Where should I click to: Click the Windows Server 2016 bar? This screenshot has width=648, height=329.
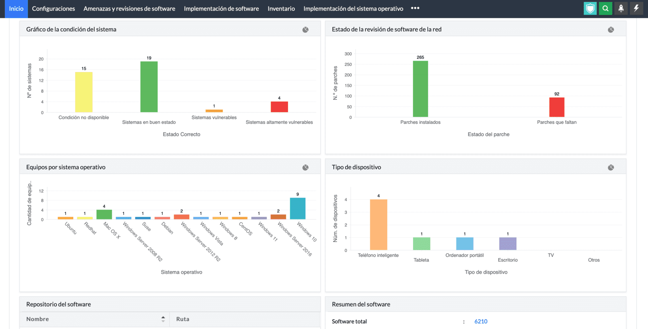pyautogui.click(x=278, y=217)
